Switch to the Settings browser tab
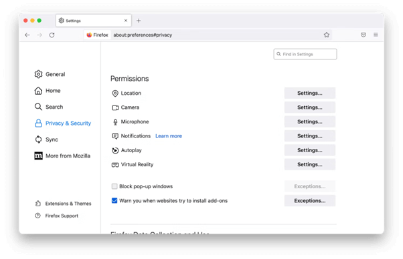Viewport: 403px width, 259px height. [x=94, y=21]
